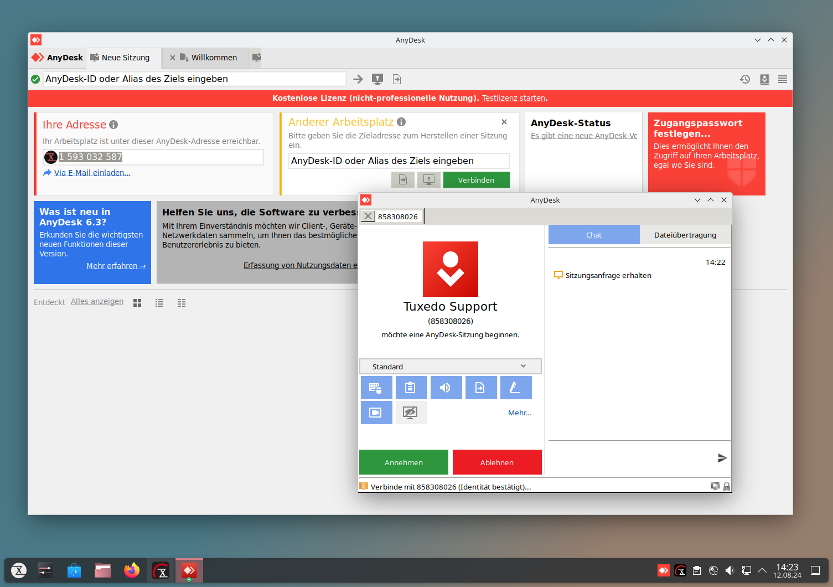Send chat message with arrow icon

pyautogui.click(x=722, y=458)
